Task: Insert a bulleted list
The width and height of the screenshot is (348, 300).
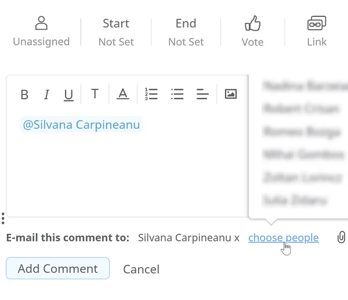Action: [x=177, y=94]
